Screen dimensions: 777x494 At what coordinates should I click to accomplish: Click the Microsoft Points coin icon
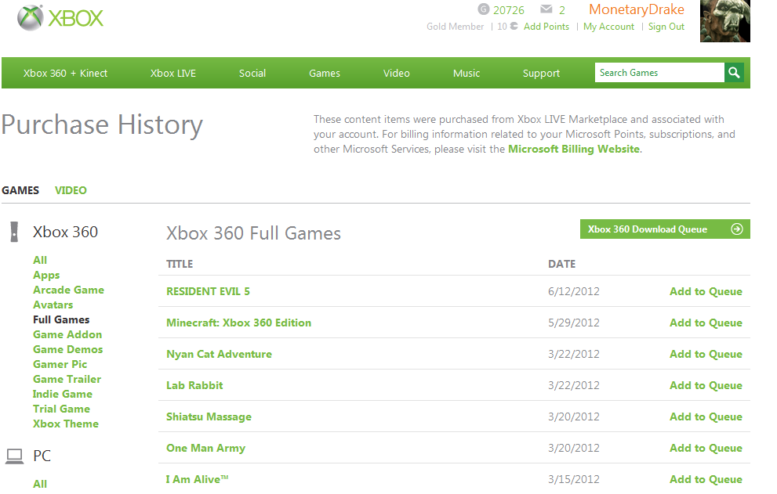click(514, 27)
